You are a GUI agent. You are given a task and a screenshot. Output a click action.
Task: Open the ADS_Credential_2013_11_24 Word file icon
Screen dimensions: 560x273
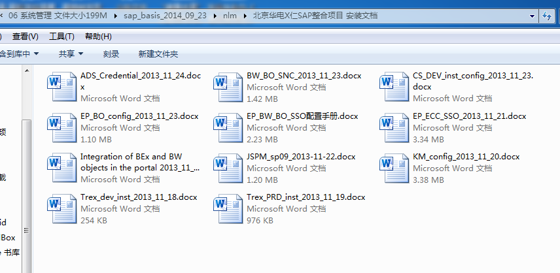click(61, 87)
